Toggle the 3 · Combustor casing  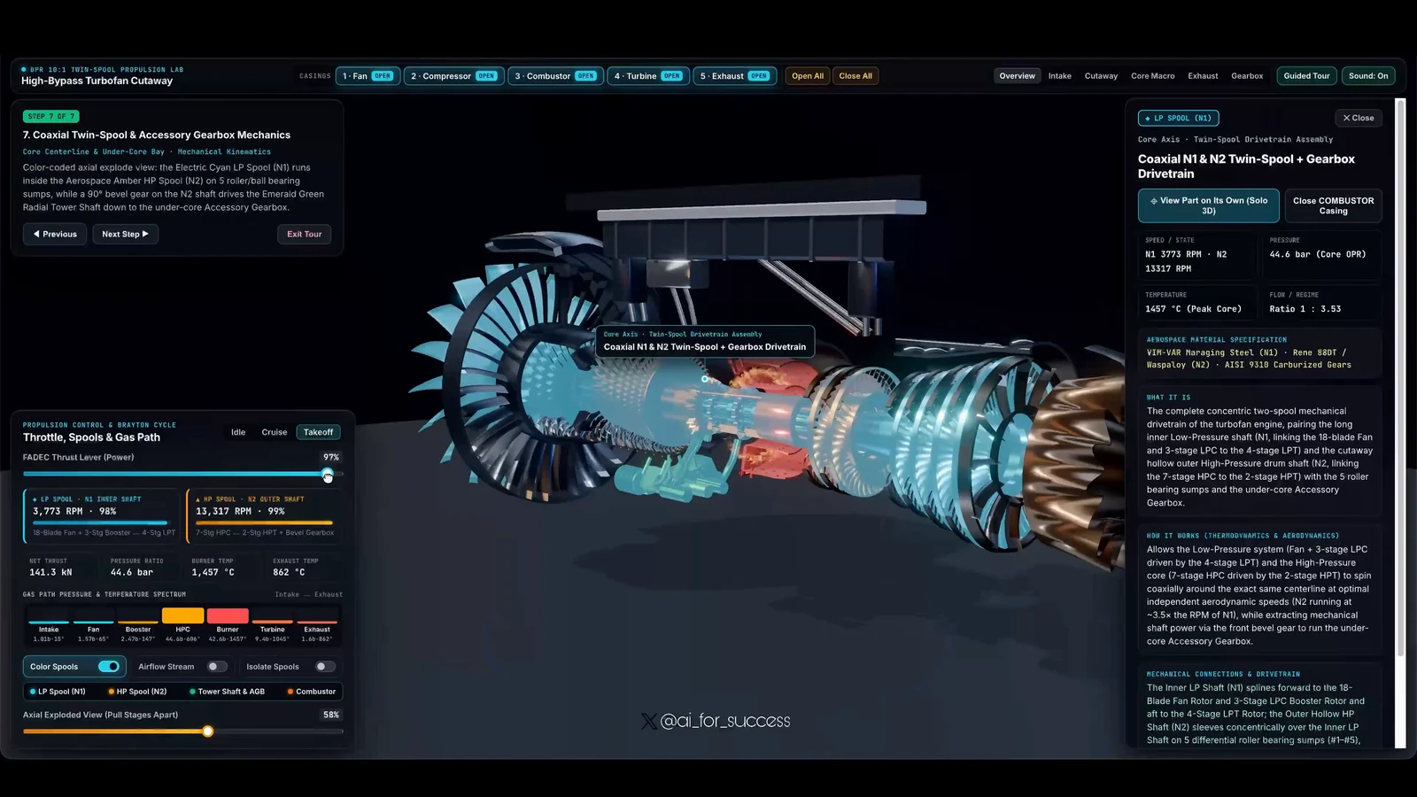point(555,76)
